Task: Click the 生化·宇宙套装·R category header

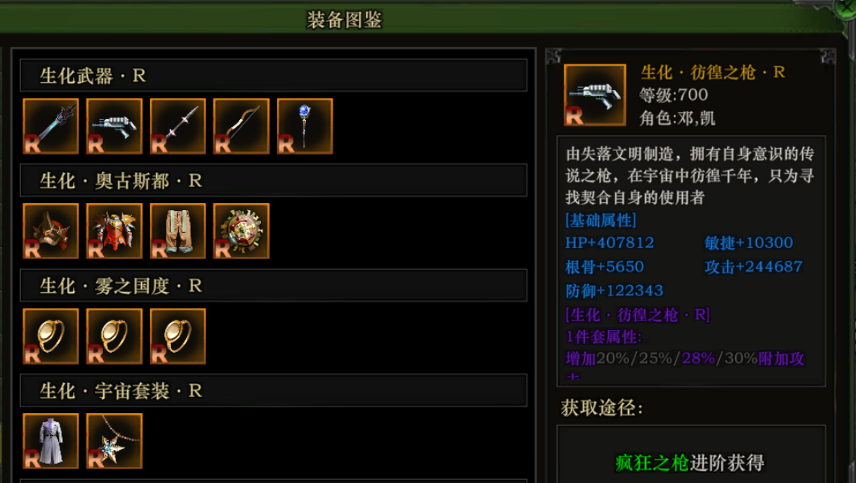Action: click(x=274, y=390)
